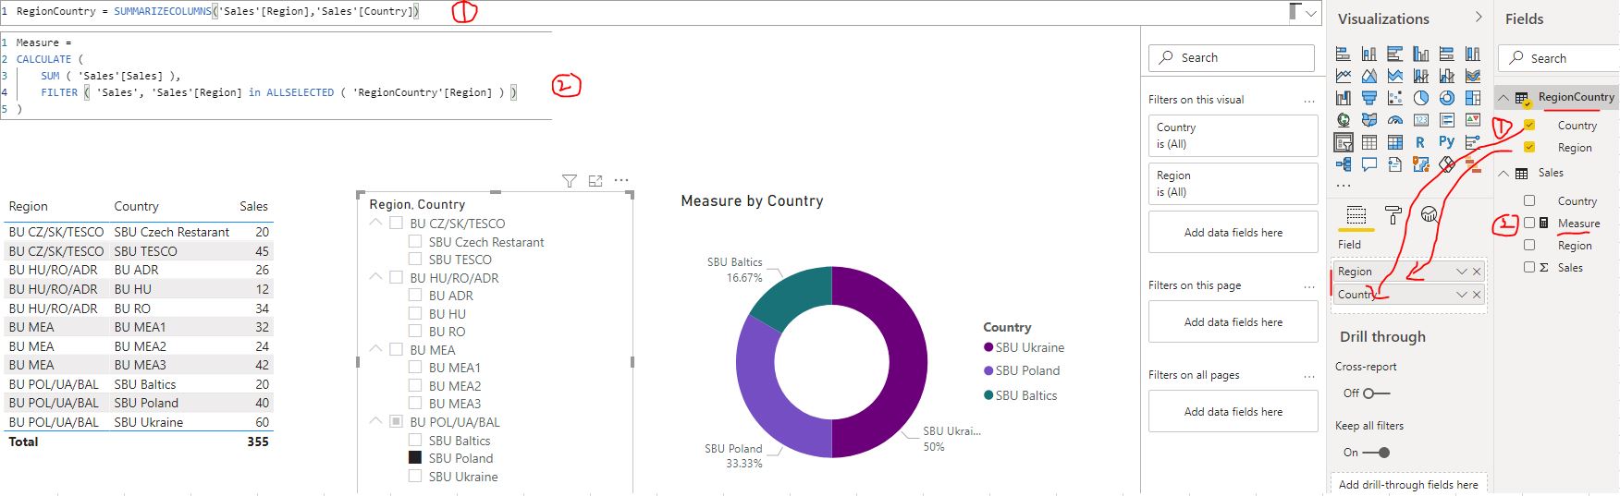Viewport: 1620px width, 496px height.
Task: Select the Treemap visual
Action: (1473, 98)
